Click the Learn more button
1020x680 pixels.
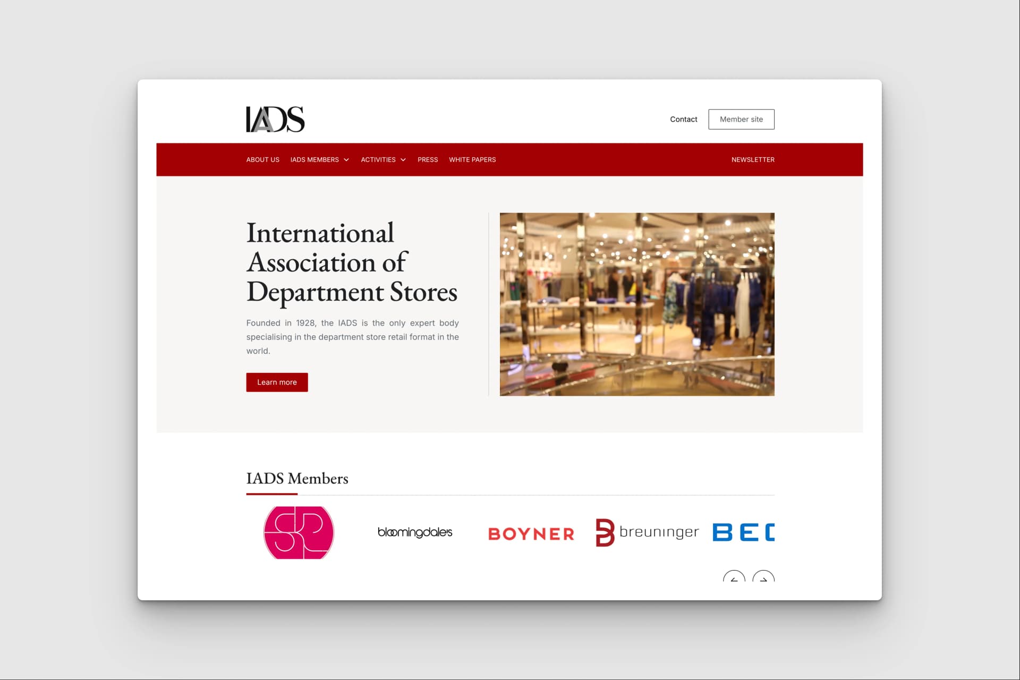277,382
